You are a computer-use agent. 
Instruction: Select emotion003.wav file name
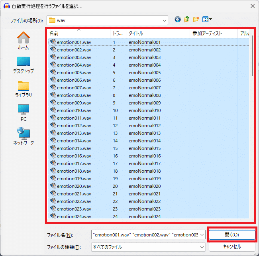point(74,57)
